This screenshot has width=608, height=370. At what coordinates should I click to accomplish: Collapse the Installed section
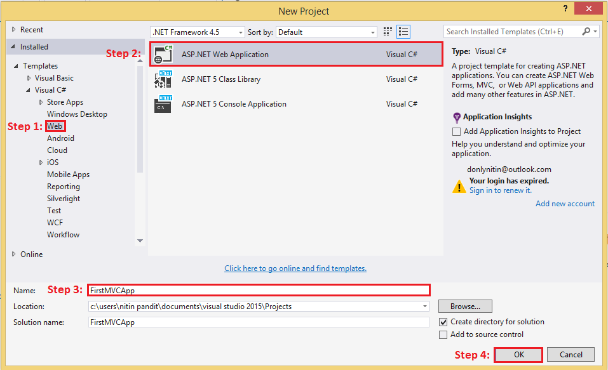click(13, 47)
